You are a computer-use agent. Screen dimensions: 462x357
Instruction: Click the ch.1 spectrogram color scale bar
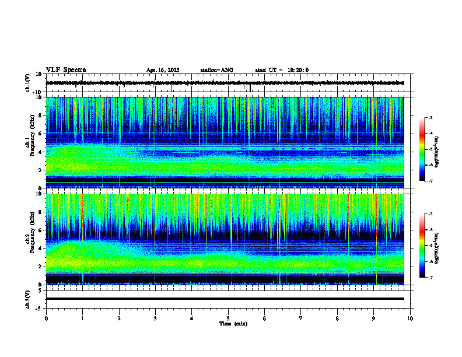click(422, 149)
